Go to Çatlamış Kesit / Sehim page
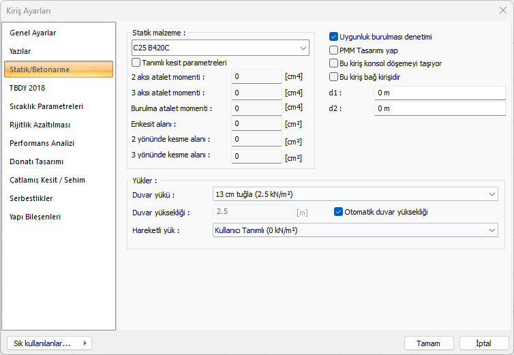This screenshot has width=514, height=355. 47,180
